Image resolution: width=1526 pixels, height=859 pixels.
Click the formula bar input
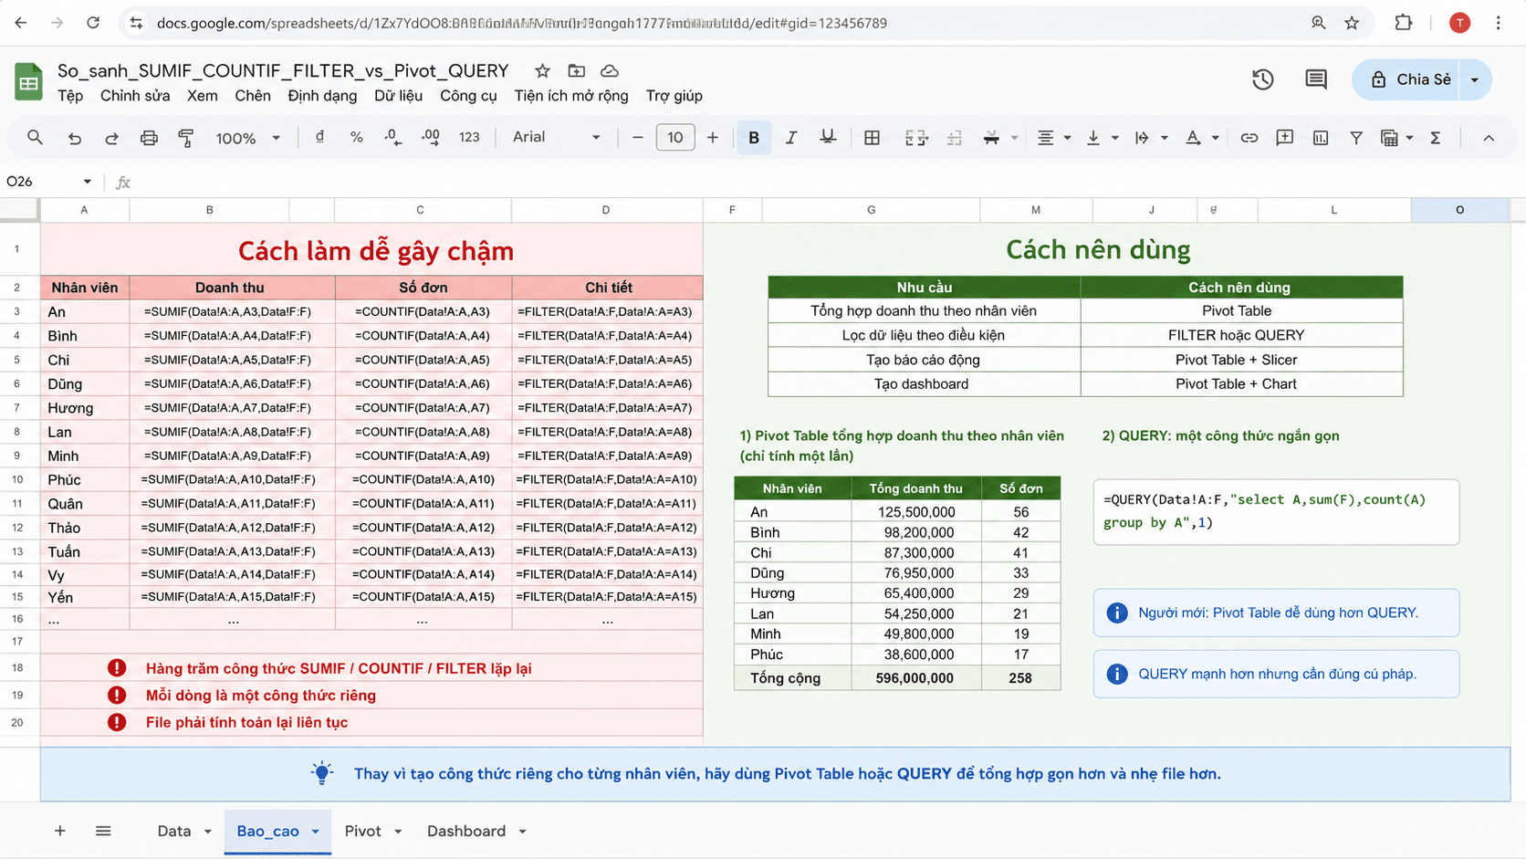tap(821, 182)
